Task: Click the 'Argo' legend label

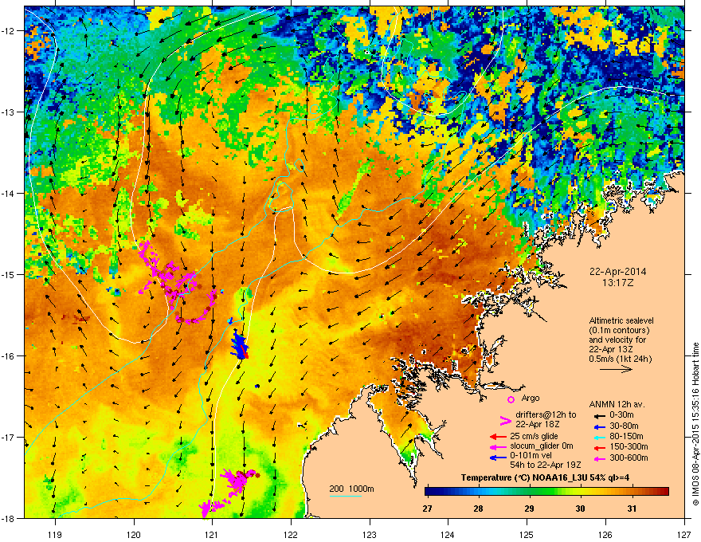Action: 531,398
